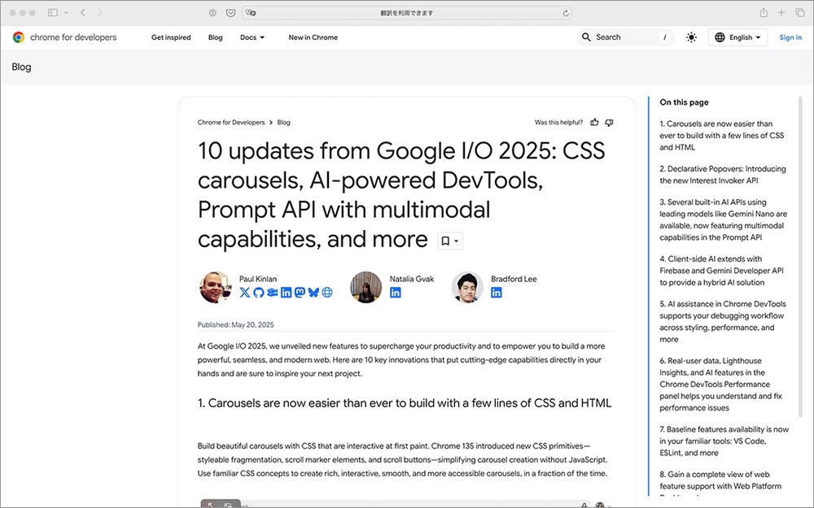Viewport: 814px width, 508px height.
Task: Click the author name Bradford Lee
Action: tap(514, 279)
